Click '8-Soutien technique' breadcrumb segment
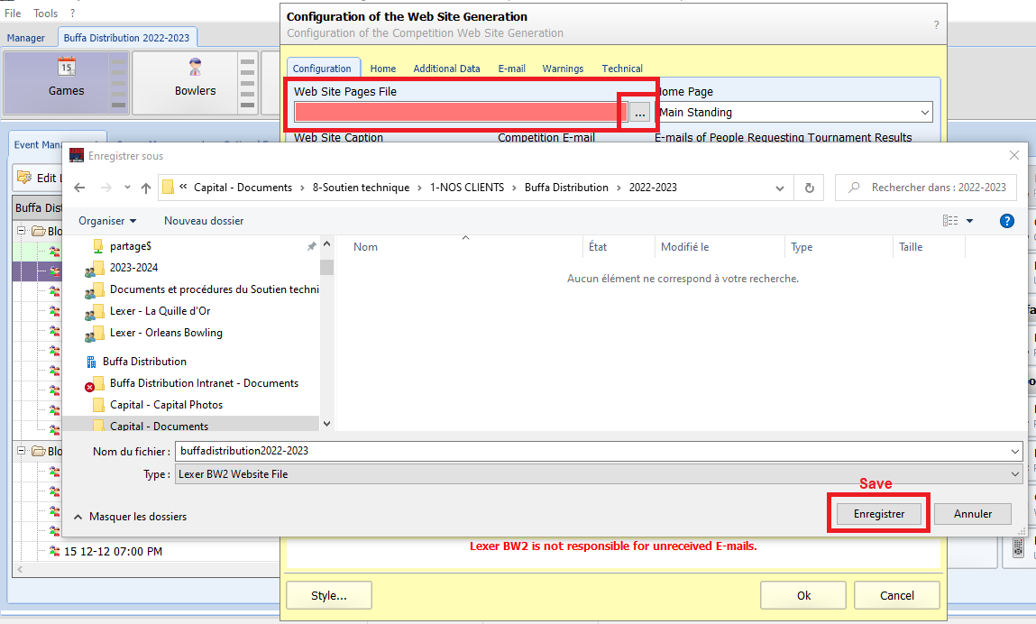 pos(361,188)
